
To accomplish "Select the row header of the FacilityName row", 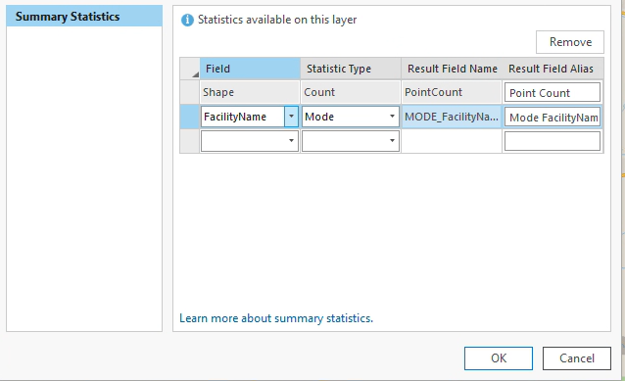I will coord(190,117).
